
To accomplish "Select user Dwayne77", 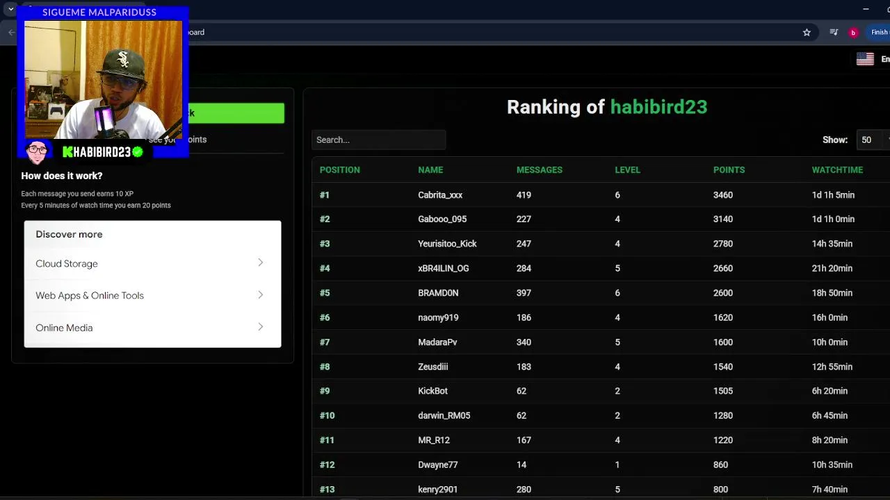I will point(438,465).
